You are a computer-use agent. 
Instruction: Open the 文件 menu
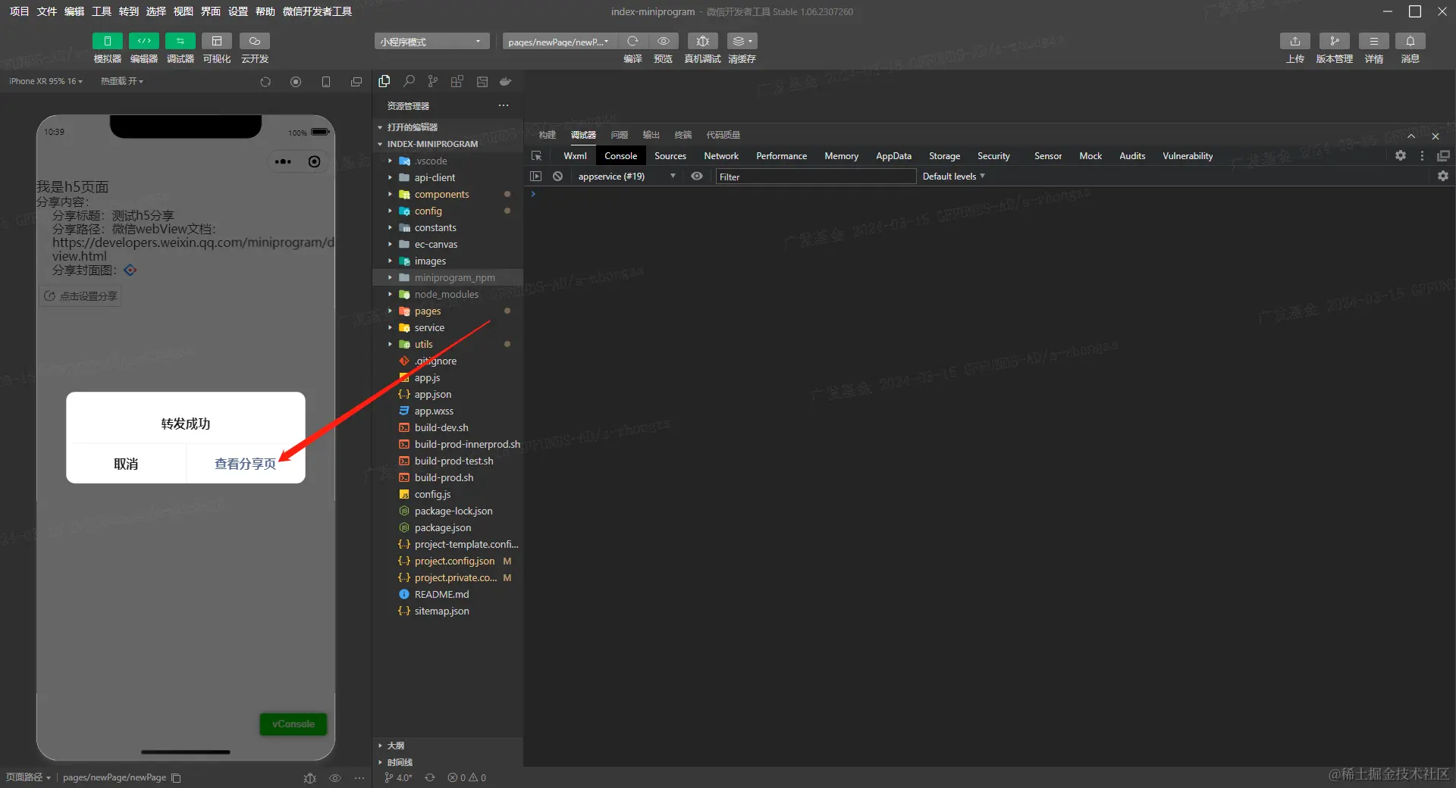[47, 11]
